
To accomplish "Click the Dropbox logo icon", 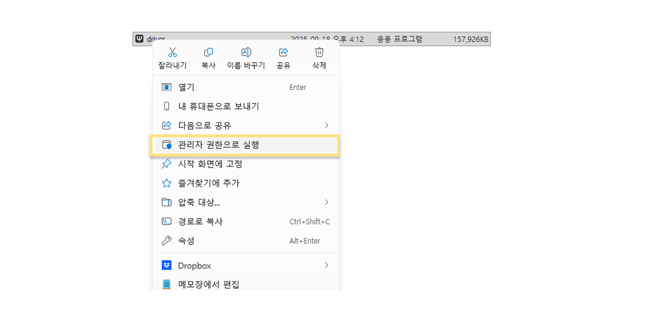I will pyautogui.click(x=167, y=265).
